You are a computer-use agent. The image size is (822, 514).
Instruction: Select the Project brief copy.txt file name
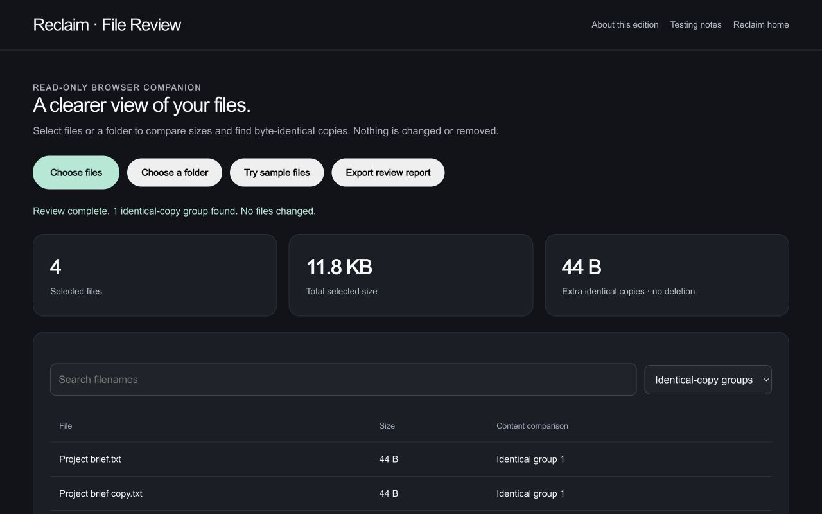click(101, 493)
